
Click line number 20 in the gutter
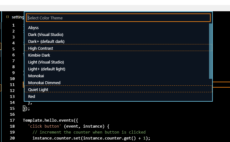[12, 138]
